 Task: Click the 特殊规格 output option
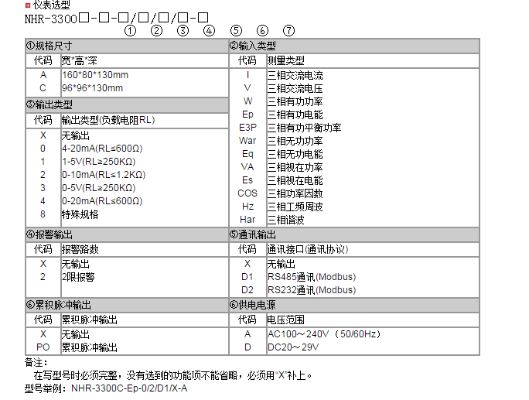(80, 214)
